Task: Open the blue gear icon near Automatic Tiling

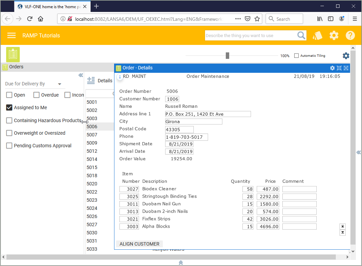Action: click(x=346, y=56)
